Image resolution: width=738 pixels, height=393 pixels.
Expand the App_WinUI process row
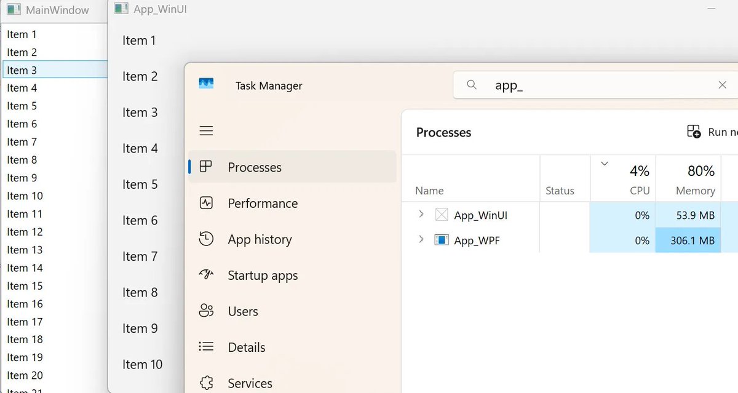tap(421, 214)
